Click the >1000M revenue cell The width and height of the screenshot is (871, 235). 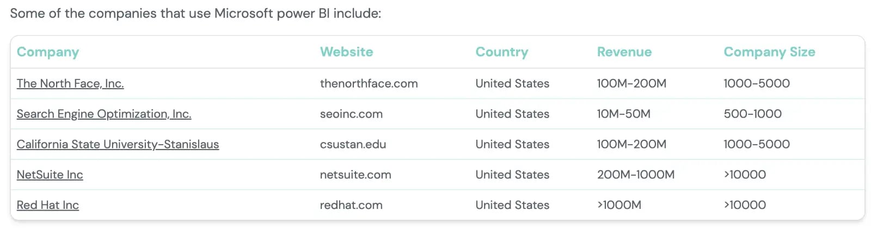click(x=619, y=205)
